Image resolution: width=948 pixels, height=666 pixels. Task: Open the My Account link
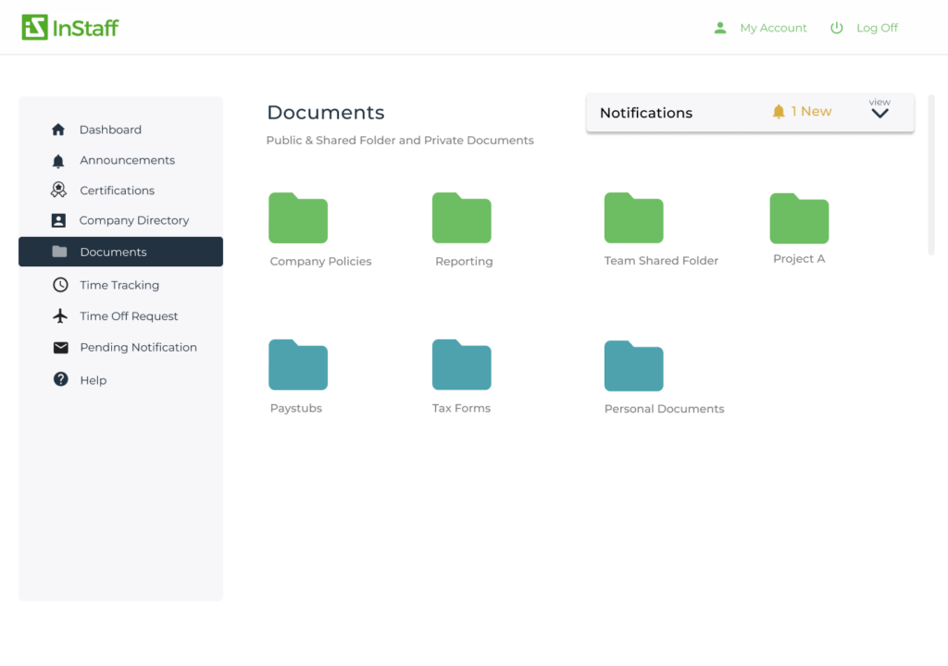(773, 28)
